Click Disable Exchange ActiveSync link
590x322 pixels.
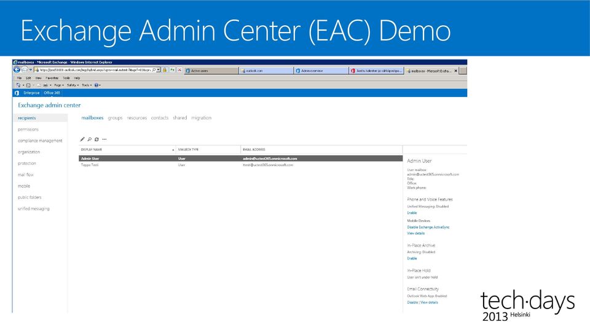tap(428, 227)
